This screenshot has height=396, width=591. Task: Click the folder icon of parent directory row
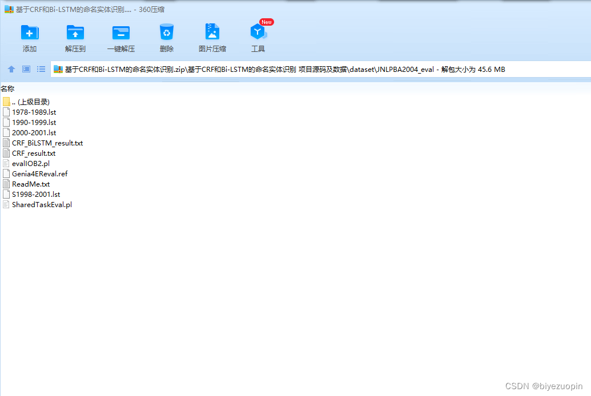click(x=6, y=102)
